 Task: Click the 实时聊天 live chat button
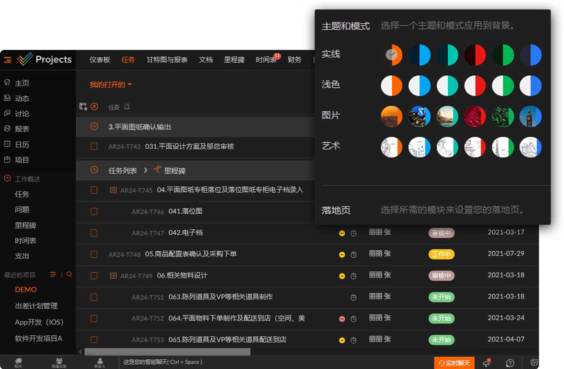(454, 363)
